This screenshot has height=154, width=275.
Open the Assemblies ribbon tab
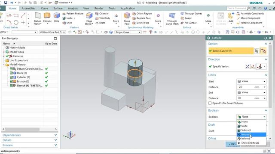pos(28,9)
